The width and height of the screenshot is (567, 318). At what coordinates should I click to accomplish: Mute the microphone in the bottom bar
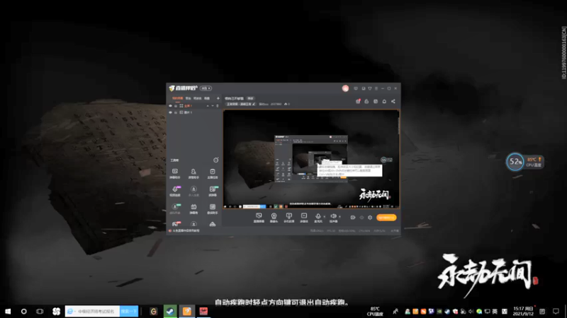coord(318,218)
